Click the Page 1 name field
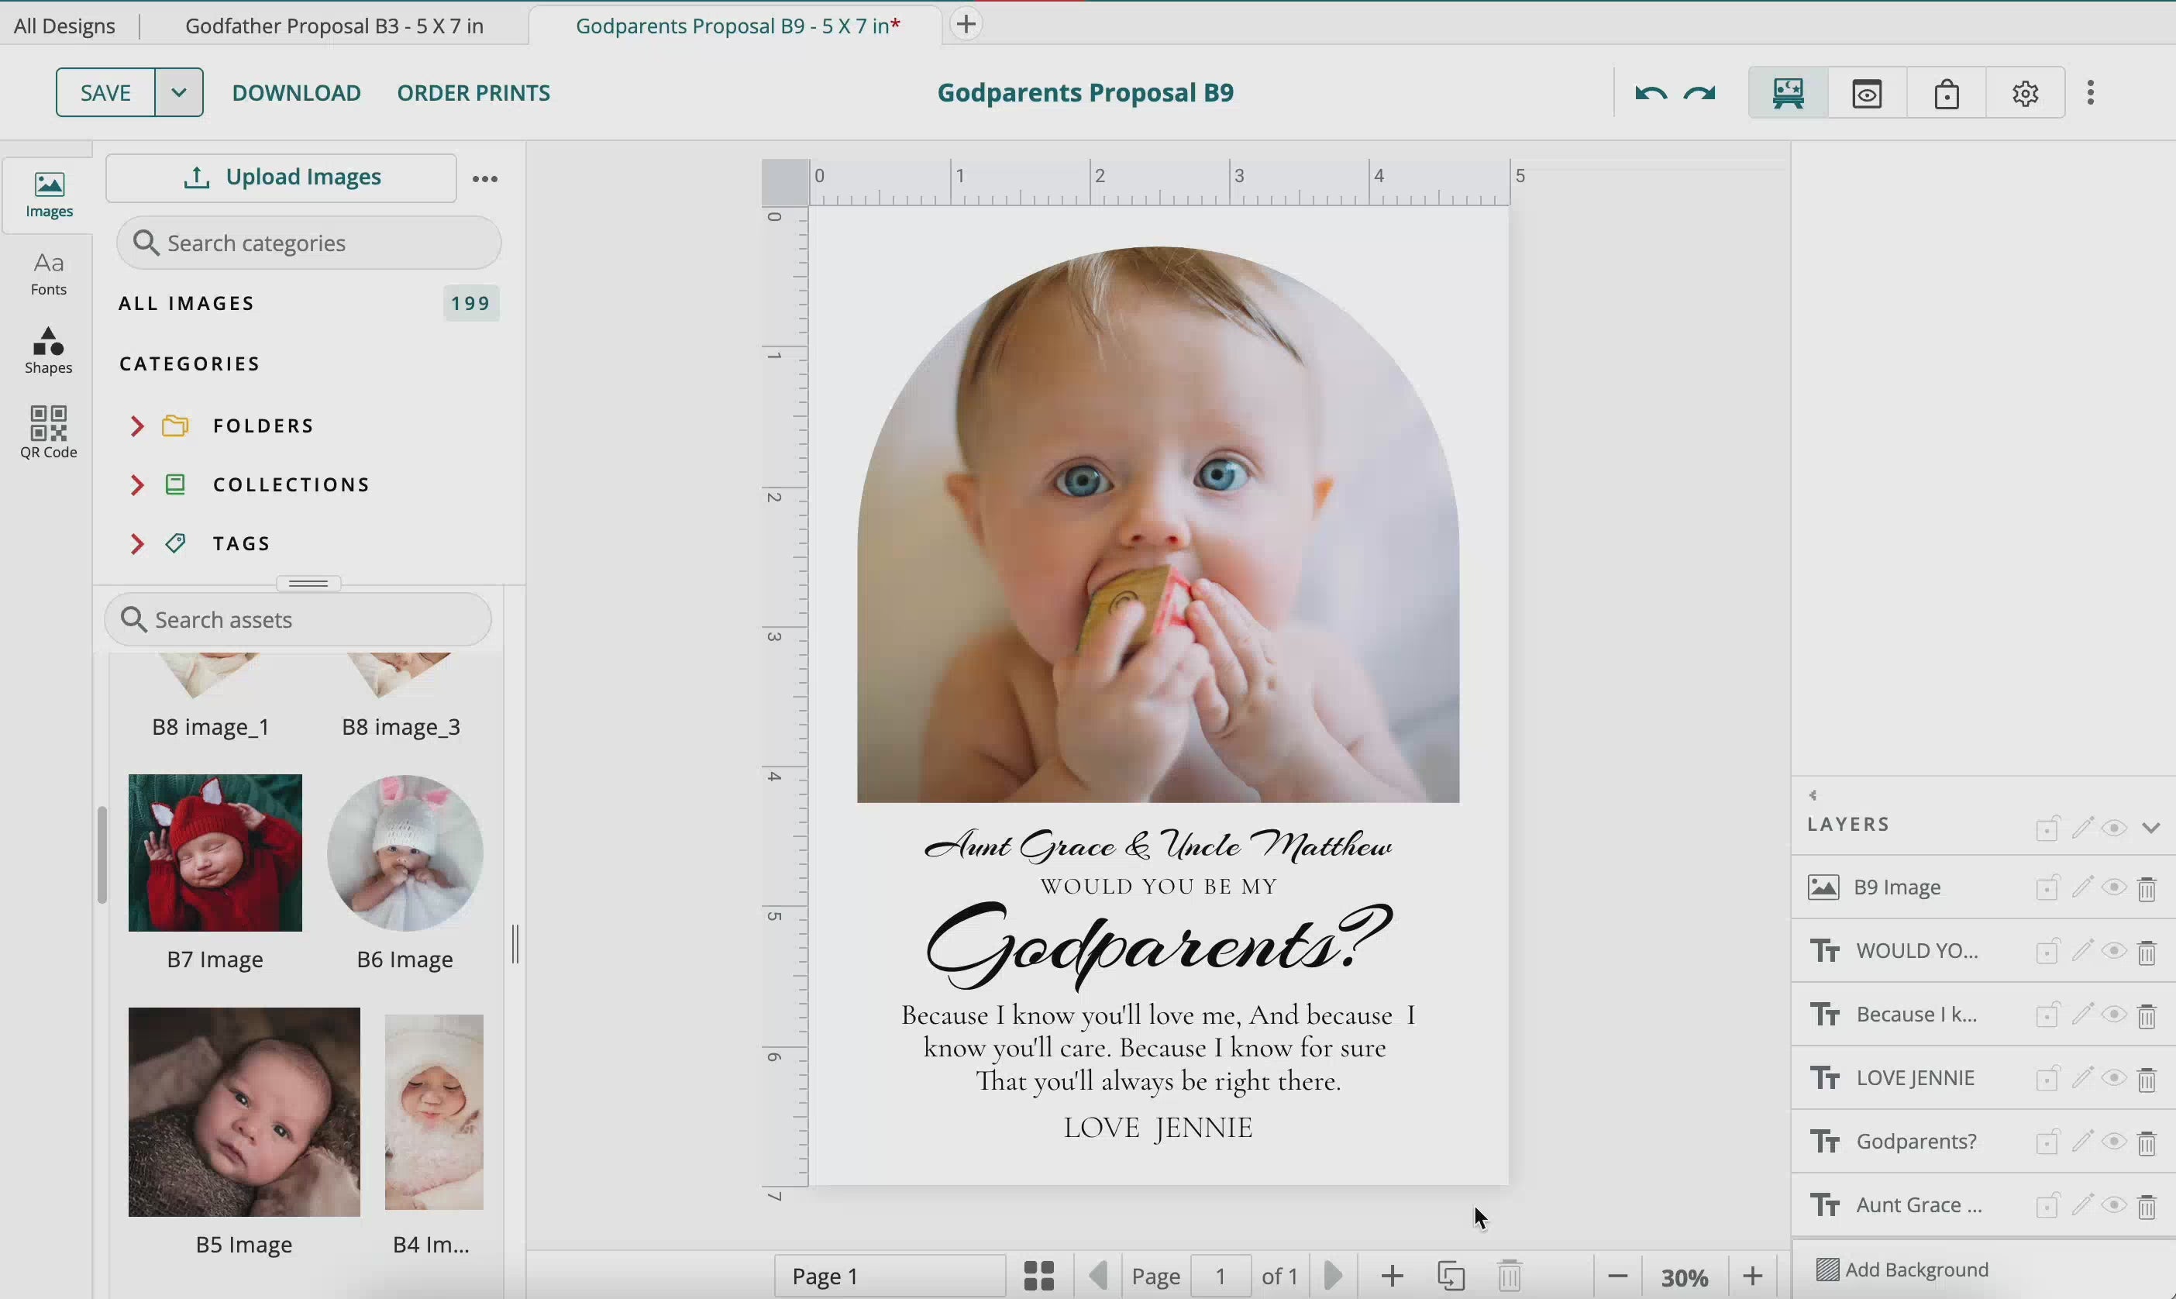This screenshot has height=1299, width=2176. 890,1276
